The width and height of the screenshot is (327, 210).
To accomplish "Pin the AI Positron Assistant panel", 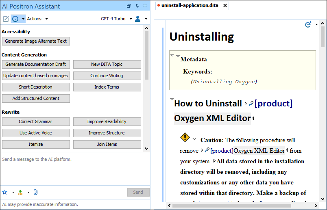I will tap(137, 6).
